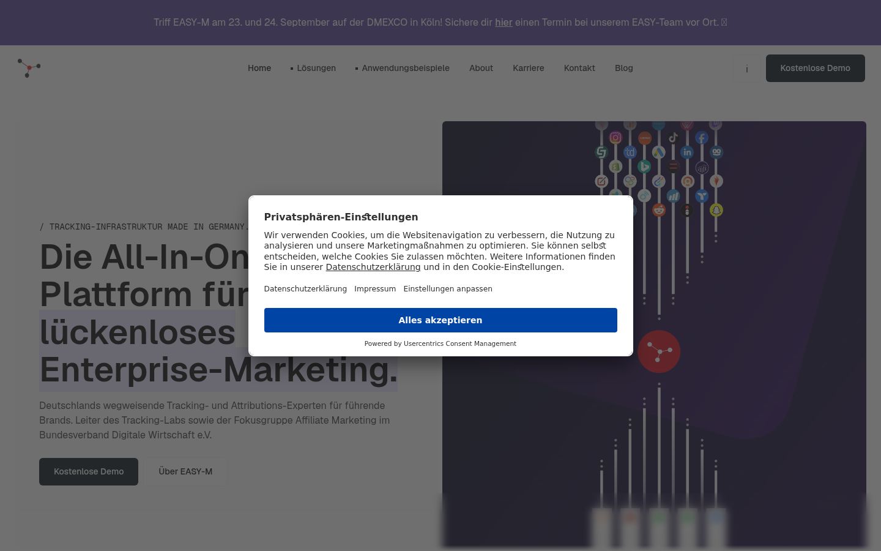Accept all cookies with Alles akzeptieren
881x551 pixels.
[441, 320]
